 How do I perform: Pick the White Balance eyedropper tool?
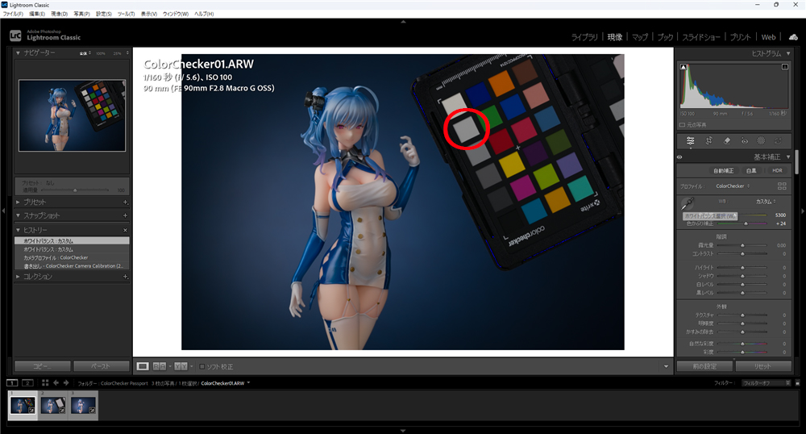(x=688, y=203)
